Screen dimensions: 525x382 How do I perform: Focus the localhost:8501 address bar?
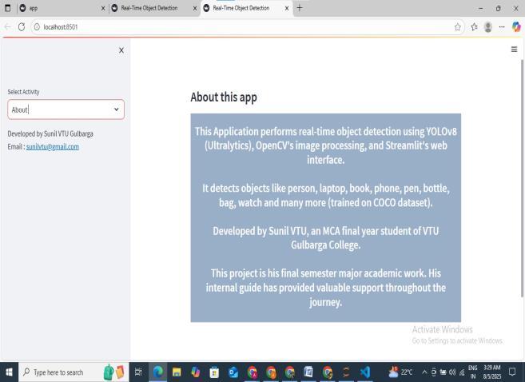(246, 27)
